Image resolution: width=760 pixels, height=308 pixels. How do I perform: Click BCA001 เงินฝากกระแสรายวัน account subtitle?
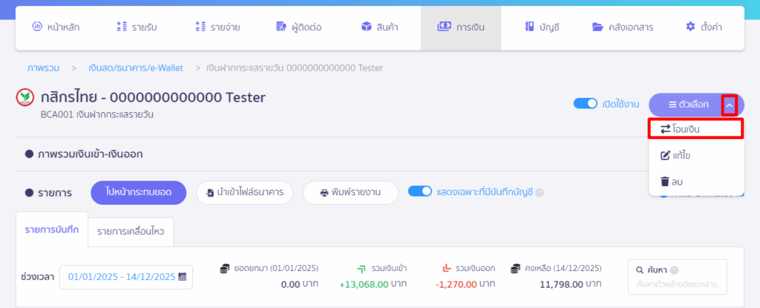click(x=97, y=116)
